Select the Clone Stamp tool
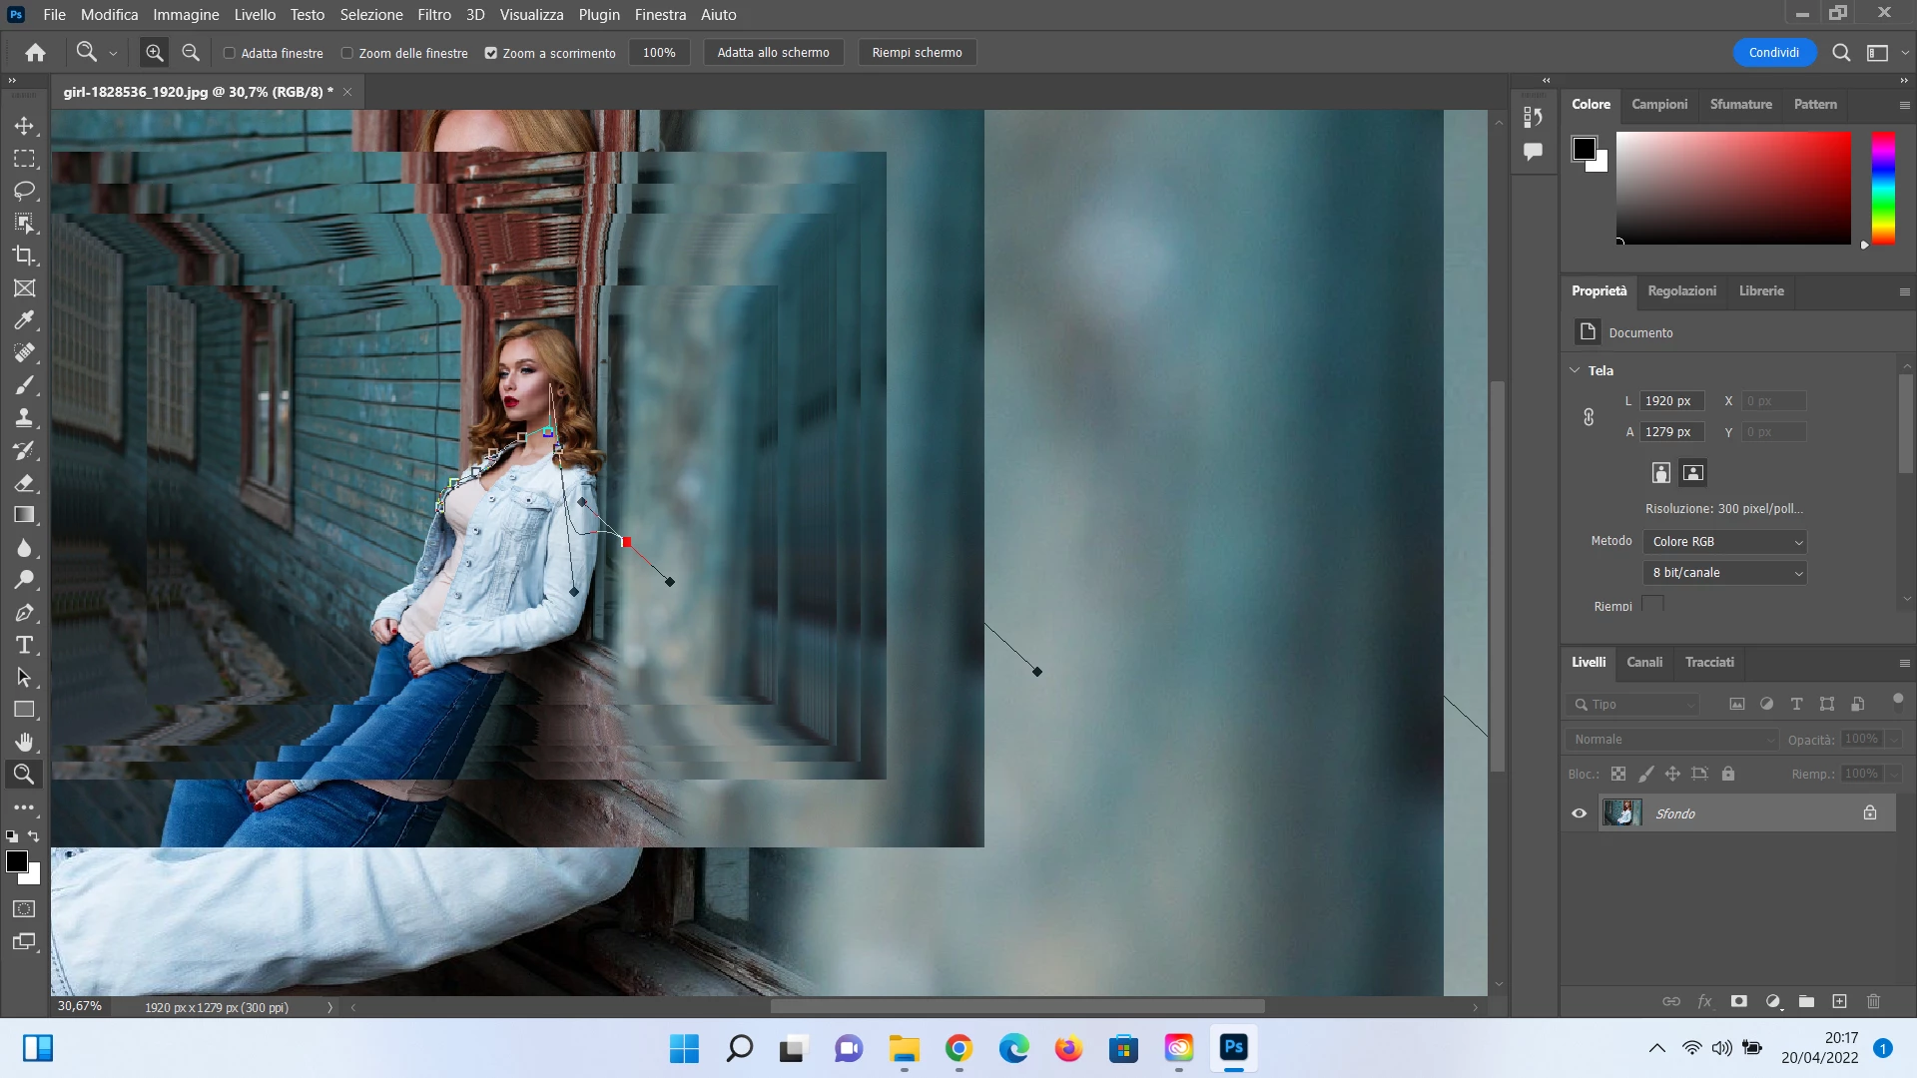Viewport: 1917px width, 1078px height. tap(24, 418)
